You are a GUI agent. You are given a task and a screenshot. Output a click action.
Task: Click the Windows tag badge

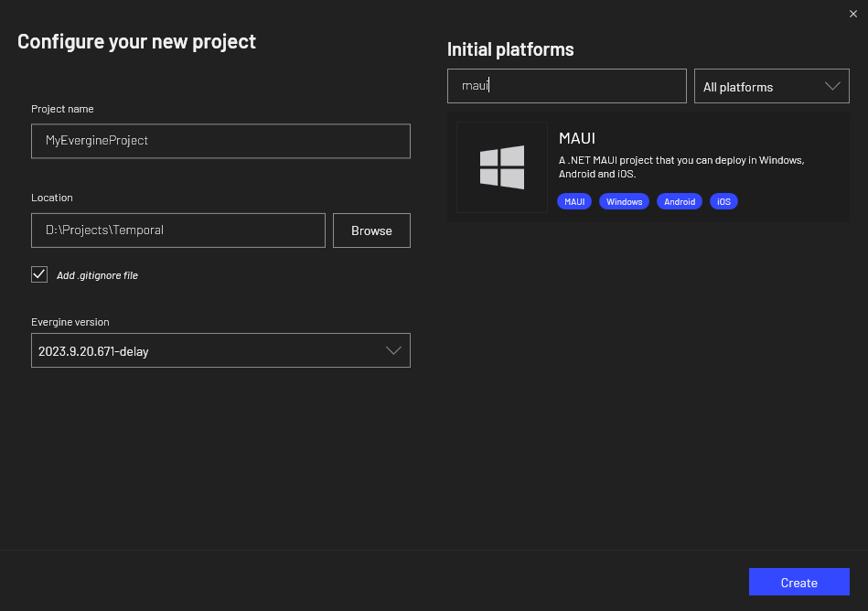[x=624, y=201]
